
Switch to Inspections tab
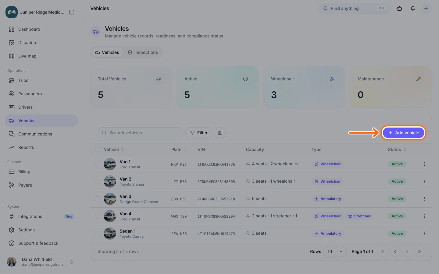tap(143, 52)
